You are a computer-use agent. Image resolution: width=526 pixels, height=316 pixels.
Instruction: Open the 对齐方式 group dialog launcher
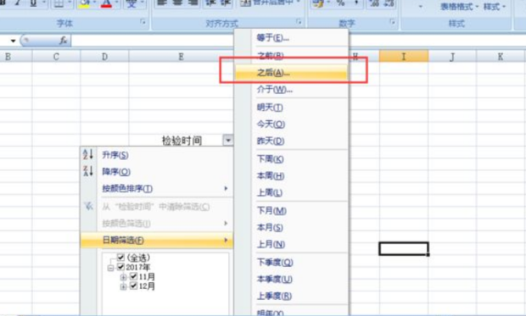(x=299, y=22)
